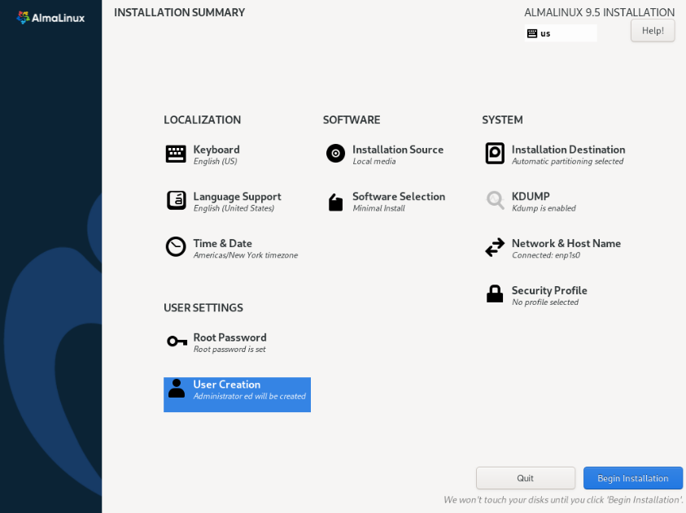Click 'No profile selected' text
Image resolution: width=686 pixels, height=513 pixels.
point(545,302)
